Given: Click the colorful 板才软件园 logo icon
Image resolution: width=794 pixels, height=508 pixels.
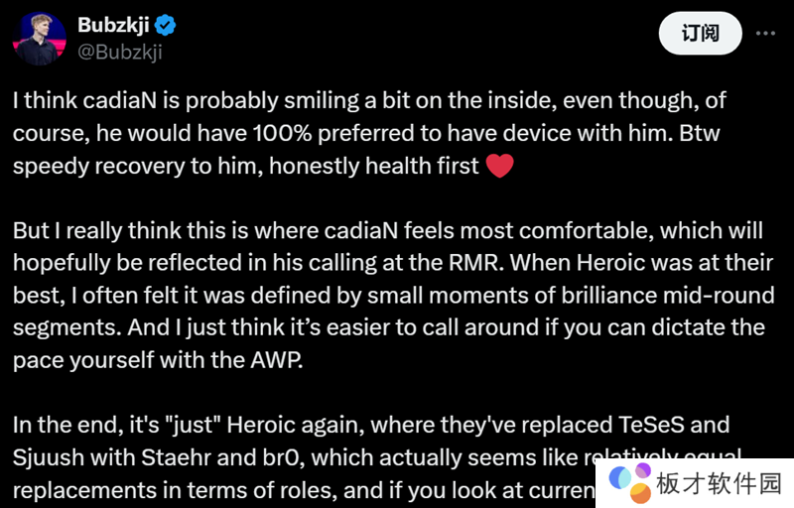Looking at the screenshot, I should pyautogui.click(x=629, y=481).
